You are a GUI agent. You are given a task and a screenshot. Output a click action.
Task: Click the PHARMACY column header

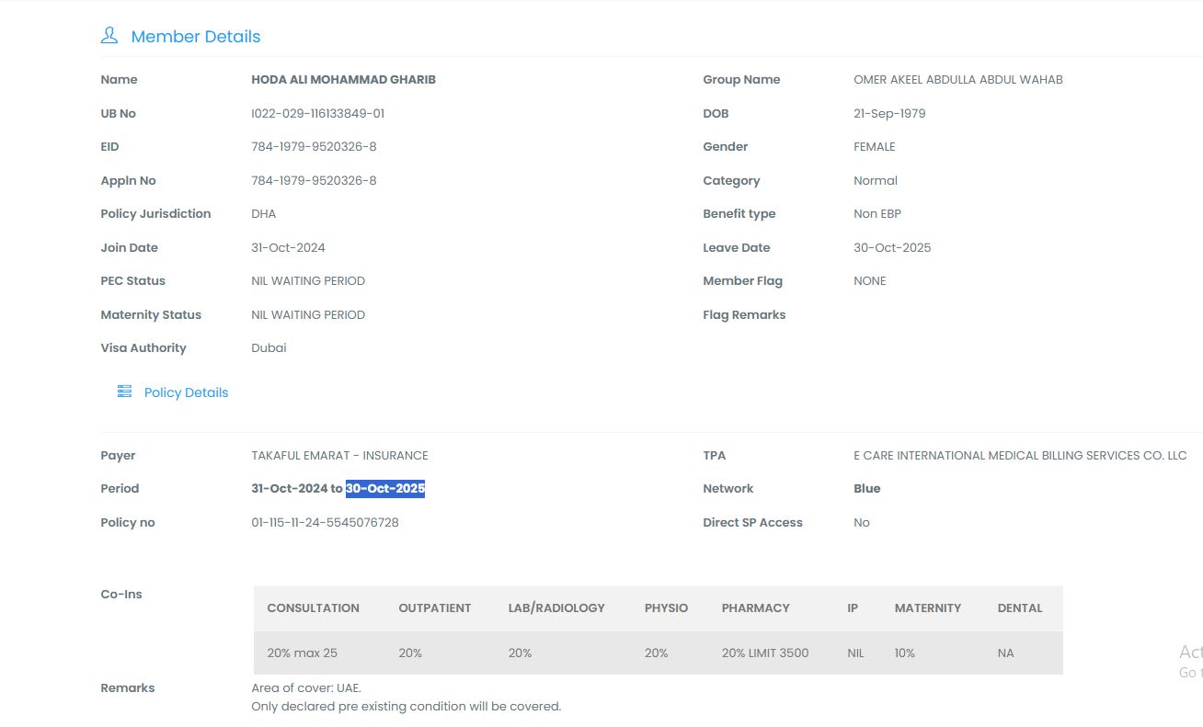tap(755, 608)
